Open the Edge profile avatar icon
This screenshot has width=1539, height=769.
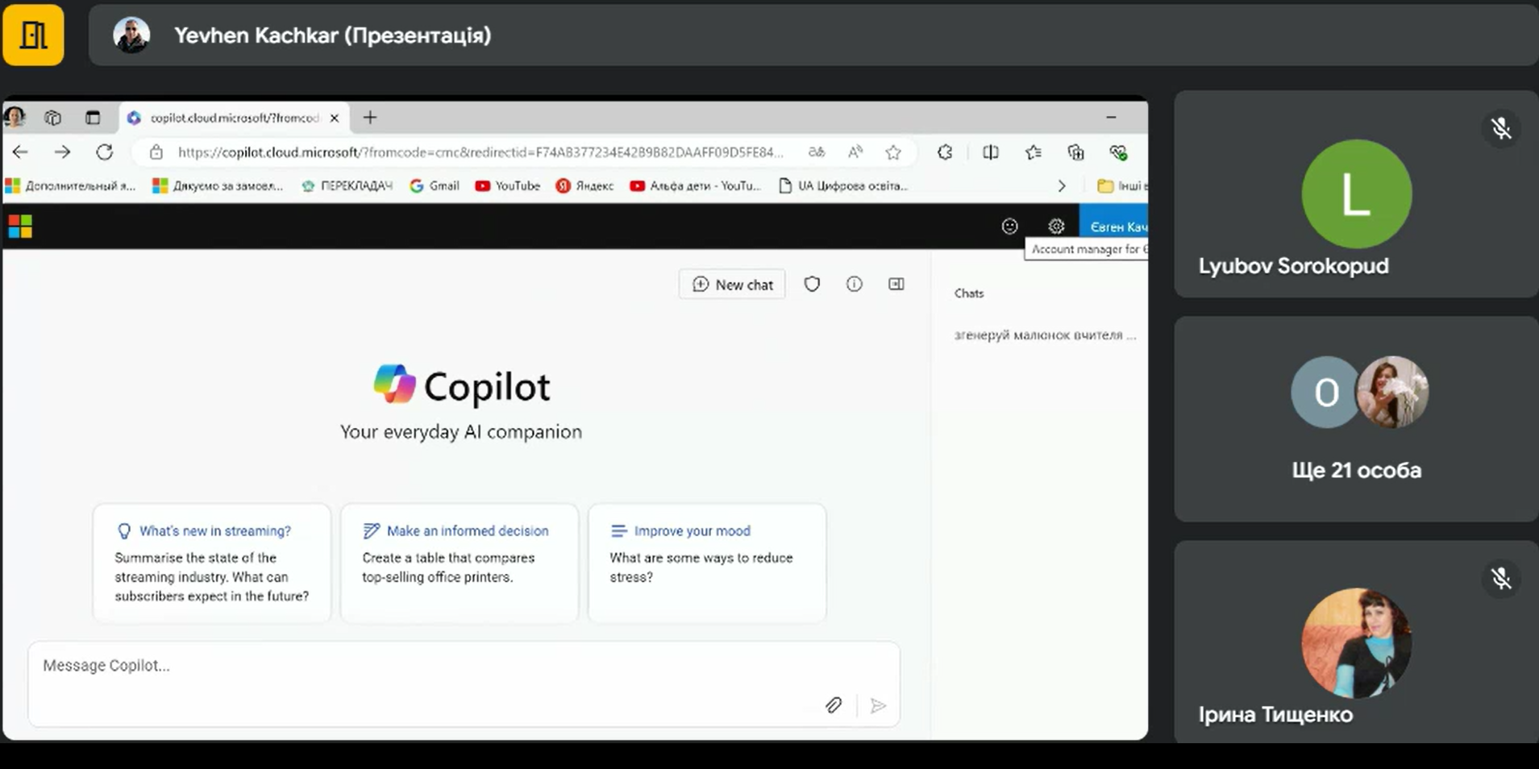point(15,118)
